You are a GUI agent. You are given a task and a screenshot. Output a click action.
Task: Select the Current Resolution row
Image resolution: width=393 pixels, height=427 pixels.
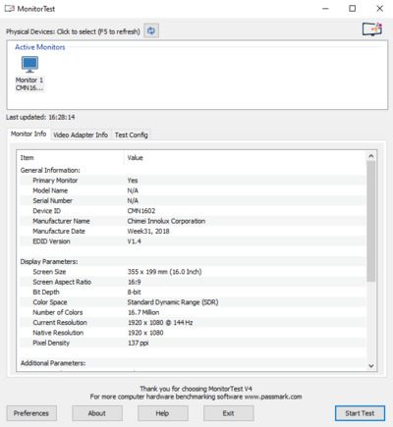coord(193,323)
